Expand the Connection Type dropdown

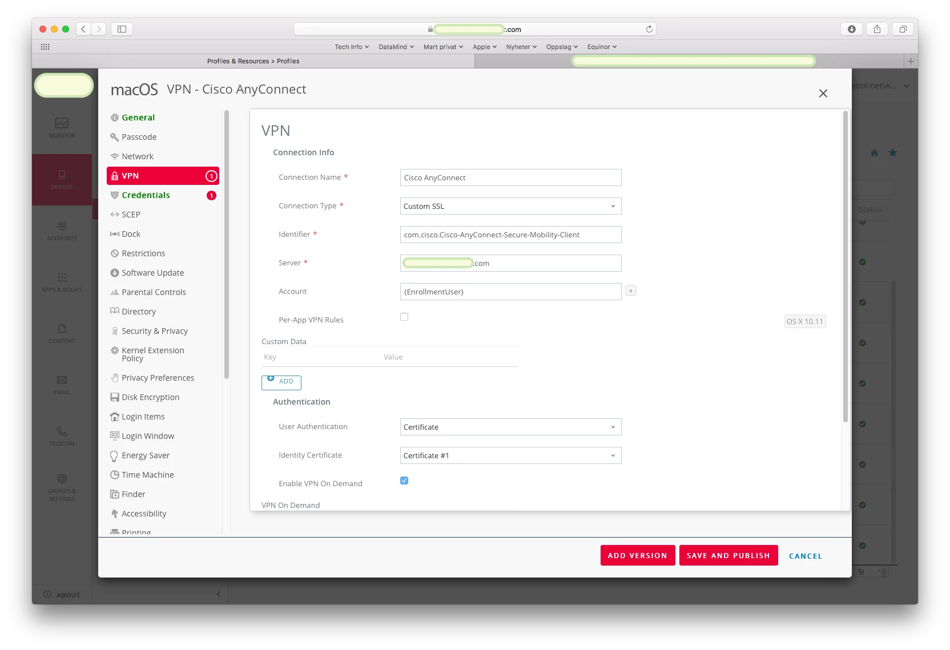[x=510, y=206]
